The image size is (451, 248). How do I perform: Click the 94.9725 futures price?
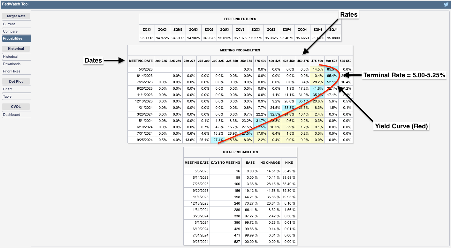coord(162,38)
